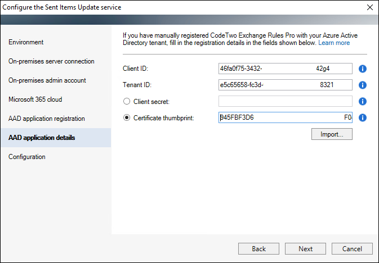Open On-premises admin account step
379x263 pixels.
coord(47,80)
